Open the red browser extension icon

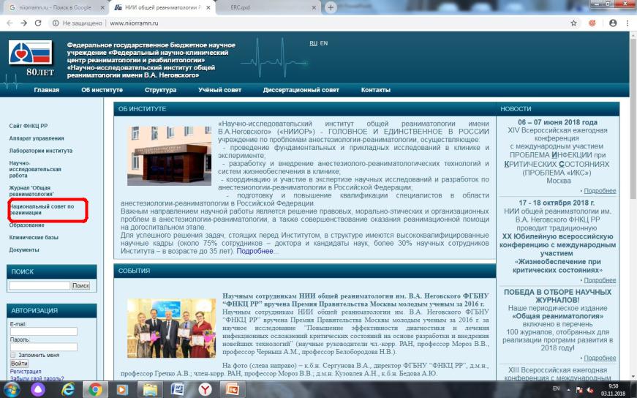tap(592, 23)
